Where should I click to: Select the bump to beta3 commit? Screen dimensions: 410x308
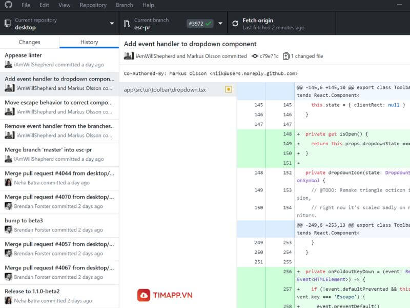pyautogui.click(x=59, y=225)
